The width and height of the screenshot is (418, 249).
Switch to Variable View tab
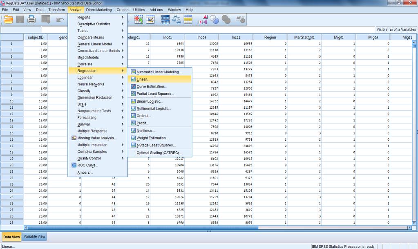[x=34, y=236]
